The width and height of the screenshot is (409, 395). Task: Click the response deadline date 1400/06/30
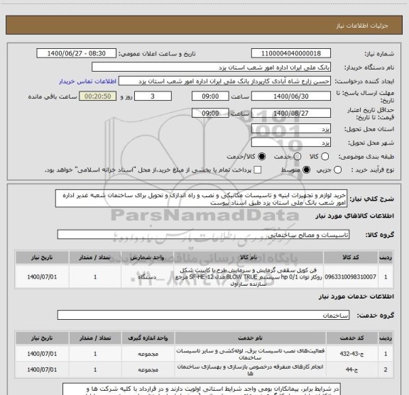pyautogui.click(x=291, y=96)
